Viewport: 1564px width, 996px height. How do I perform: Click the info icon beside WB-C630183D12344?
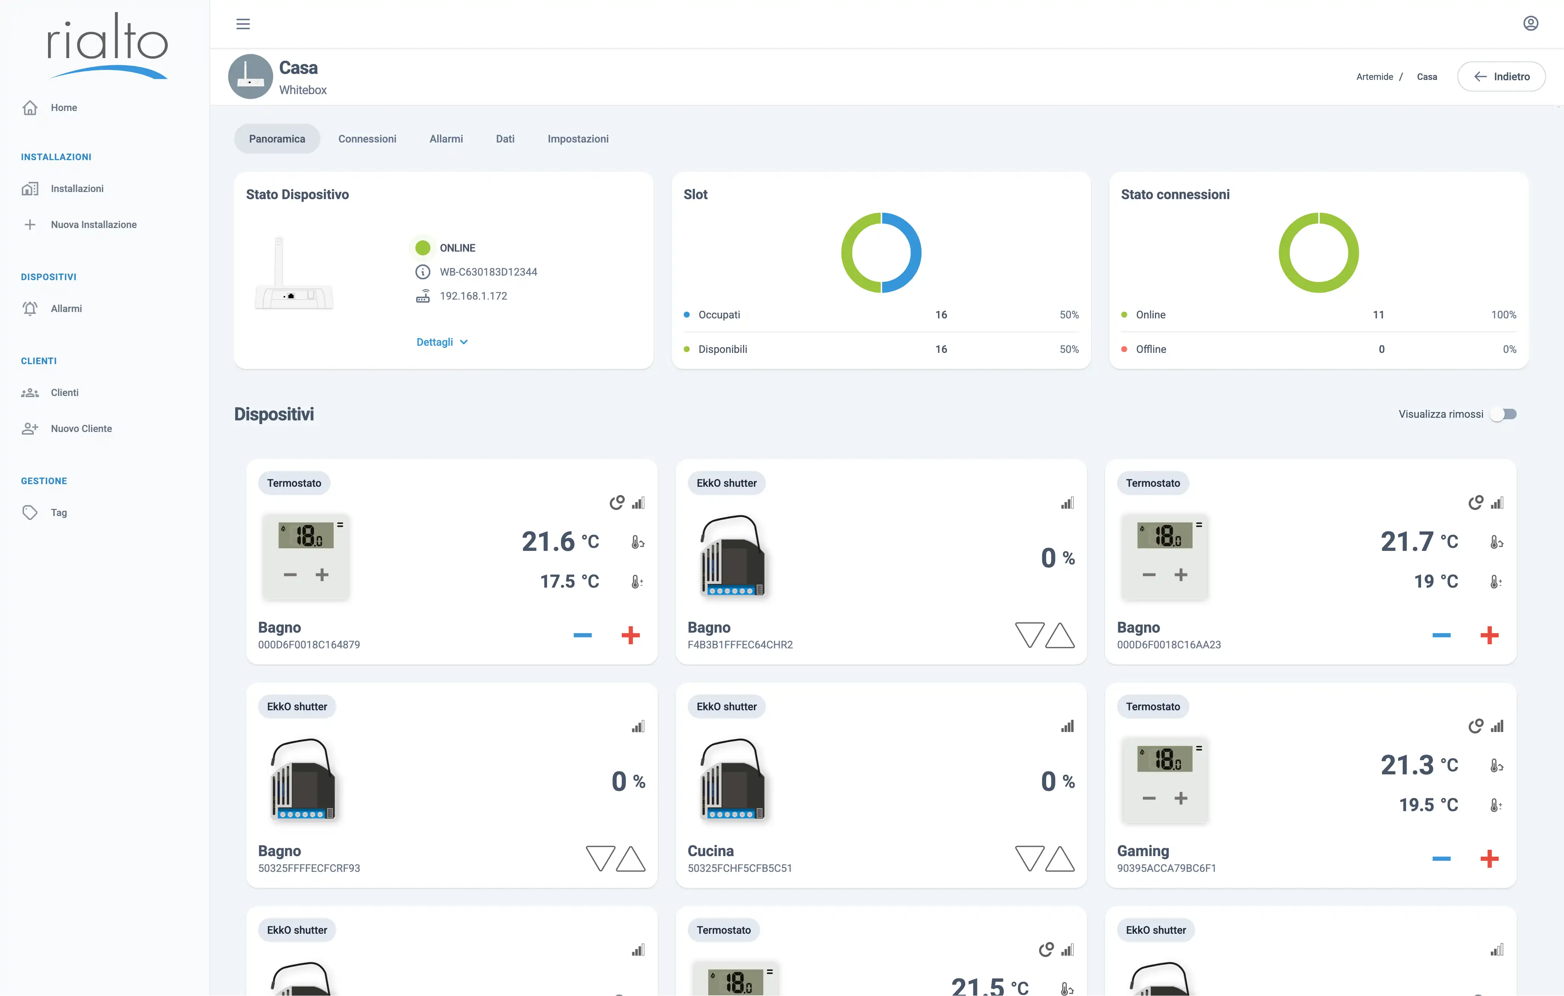423,272
